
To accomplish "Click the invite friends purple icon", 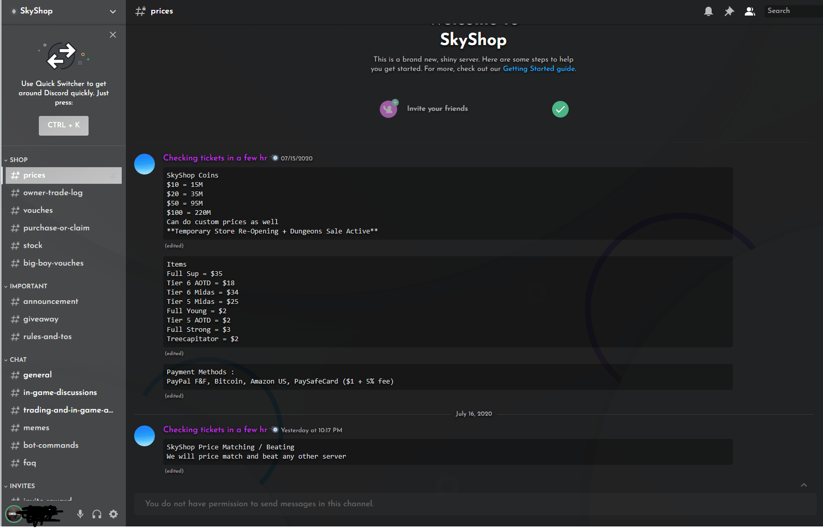I will [x=388, y=109].
